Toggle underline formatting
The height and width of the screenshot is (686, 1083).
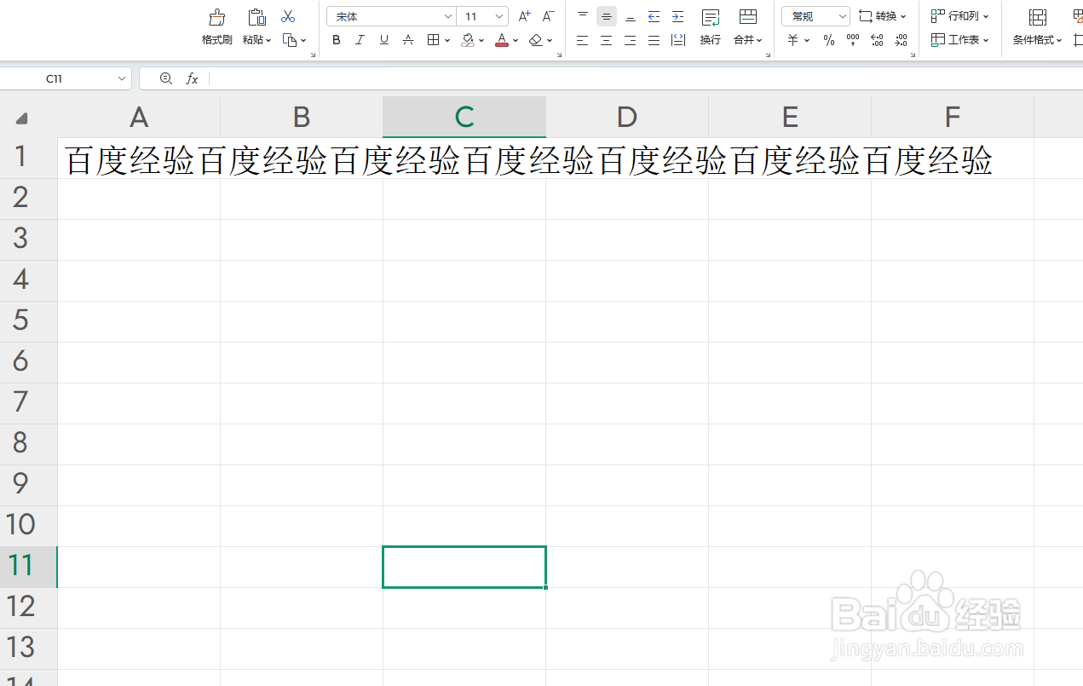tap(383, 39)
